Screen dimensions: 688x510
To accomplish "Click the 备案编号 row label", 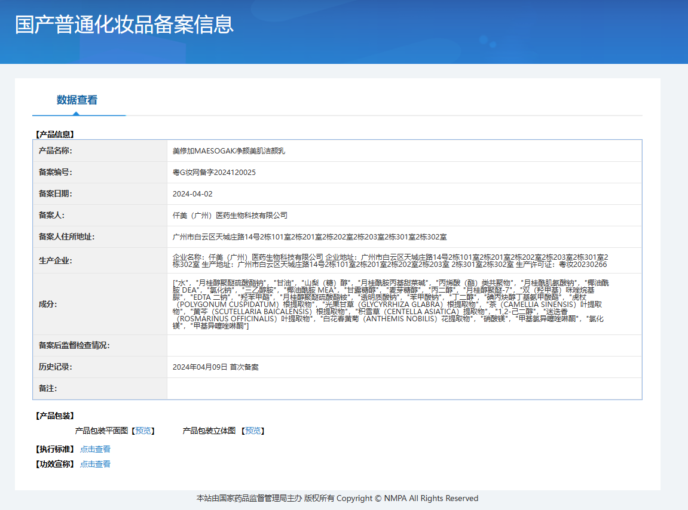I will (55, 172).
